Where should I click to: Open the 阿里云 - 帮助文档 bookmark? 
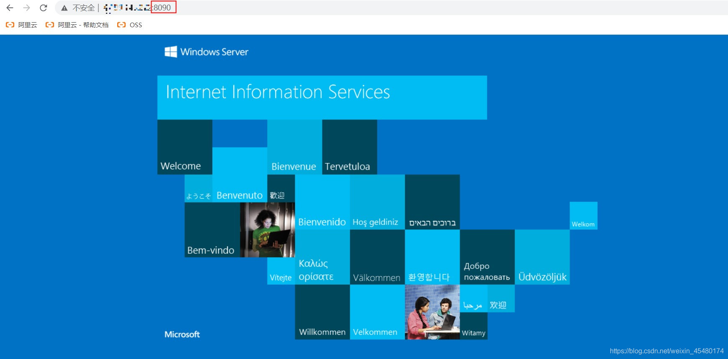77,25
